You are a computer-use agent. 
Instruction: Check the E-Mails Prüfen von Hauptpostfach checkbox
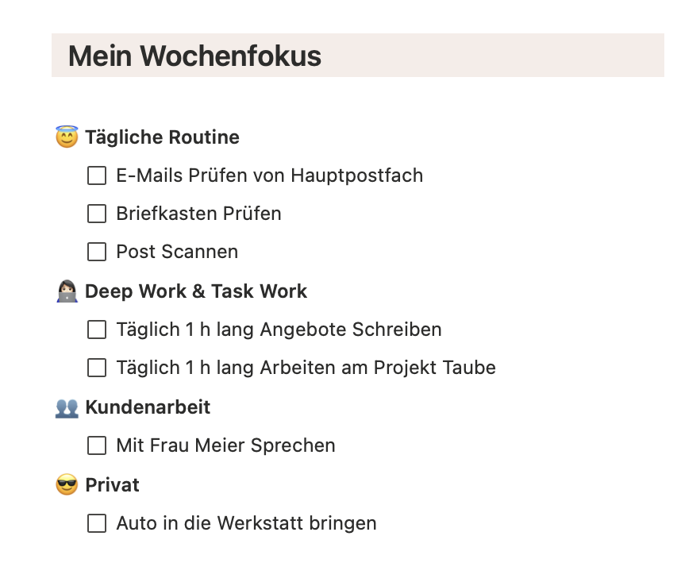tap(96, 175)
